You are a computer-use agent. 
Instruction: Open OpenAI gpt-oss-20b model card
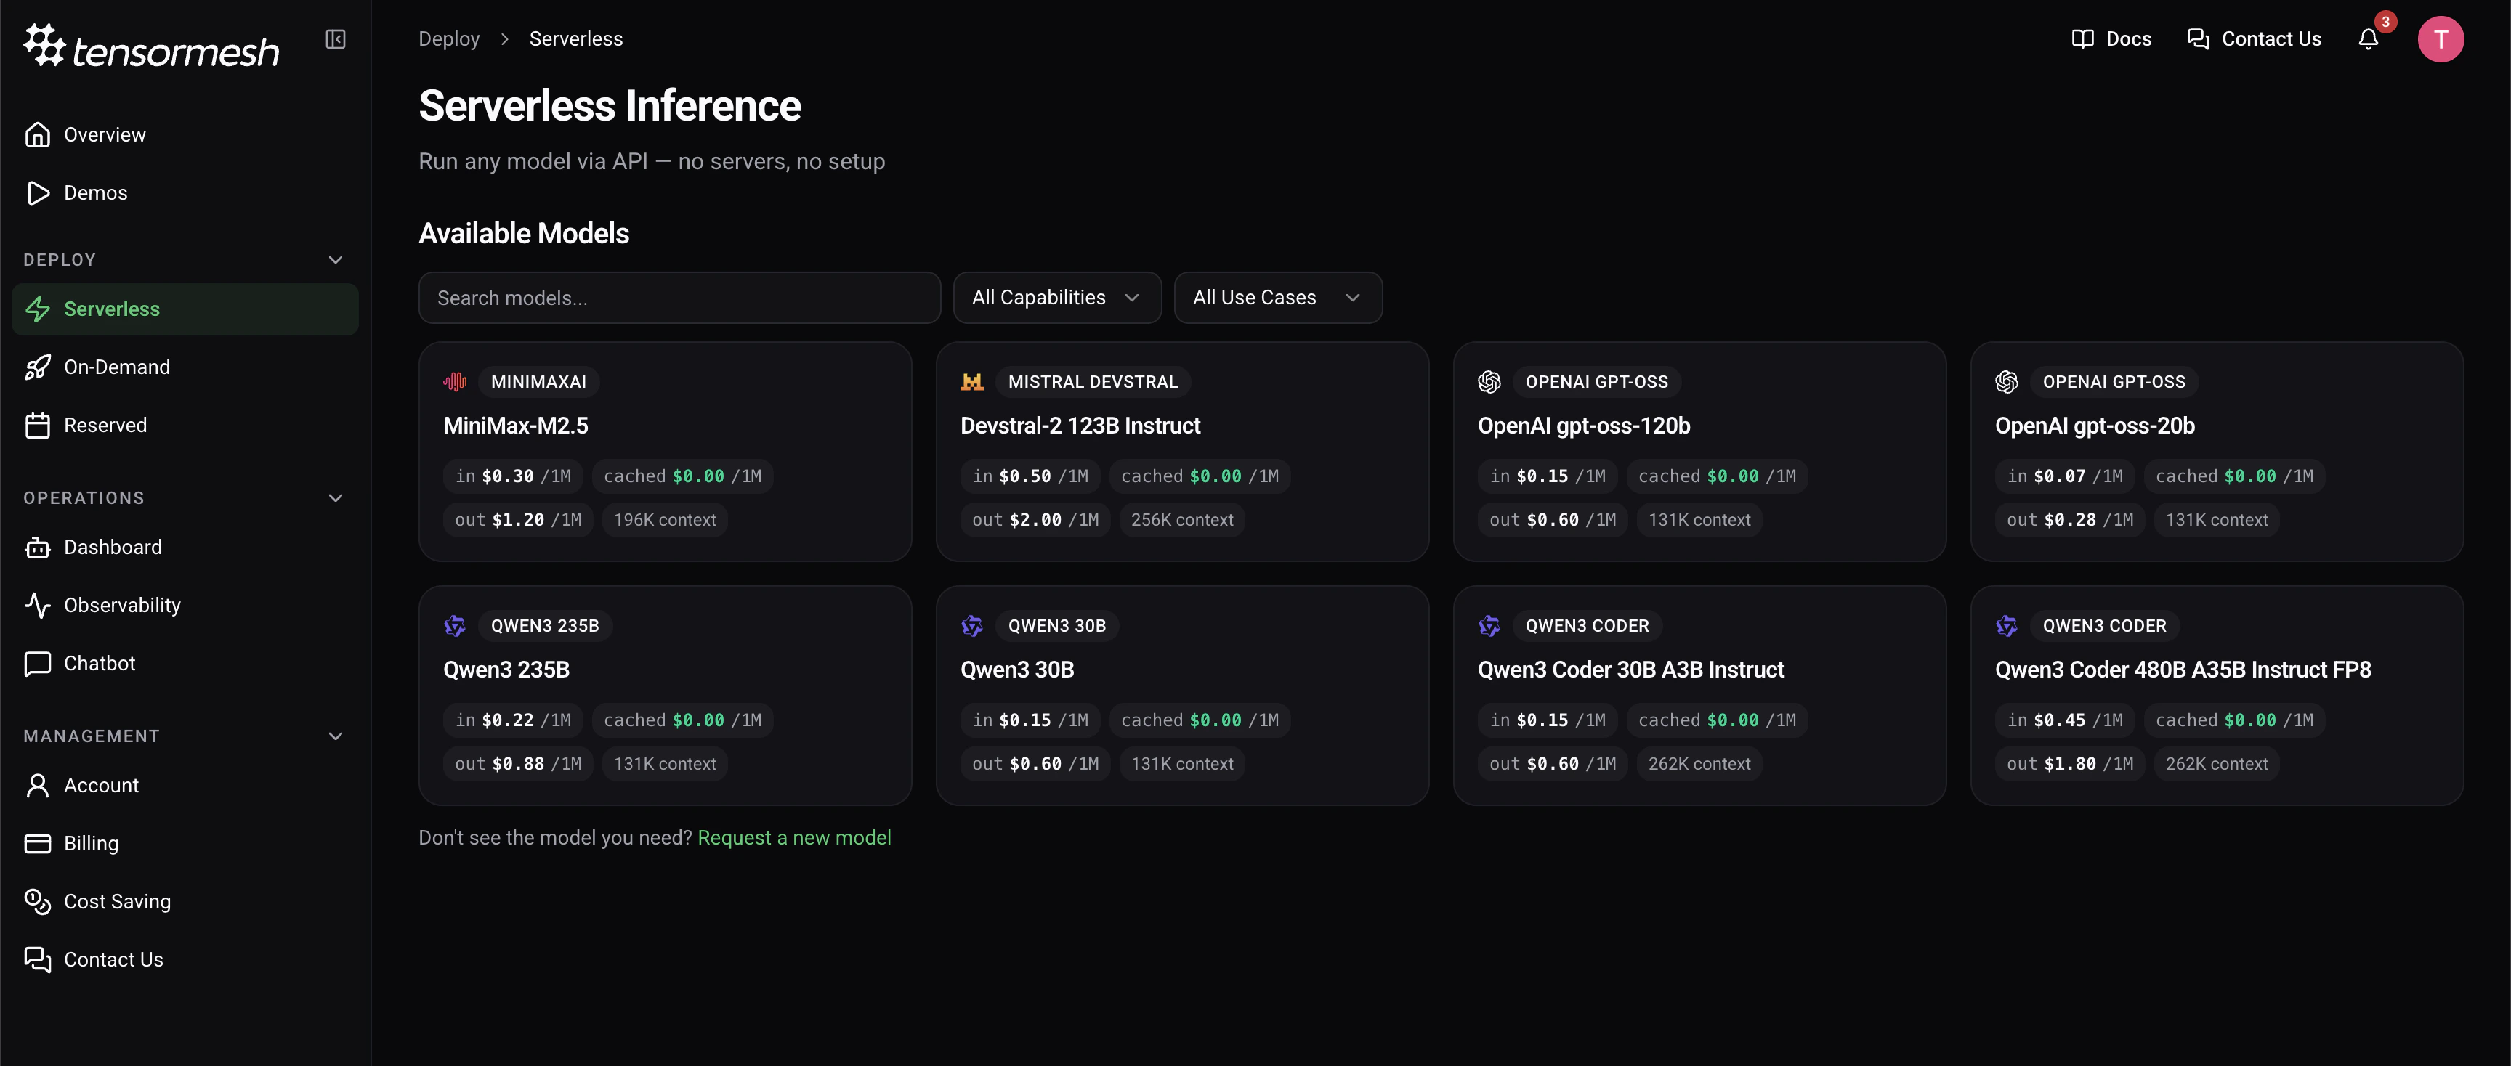click(x=2217, y=451)
